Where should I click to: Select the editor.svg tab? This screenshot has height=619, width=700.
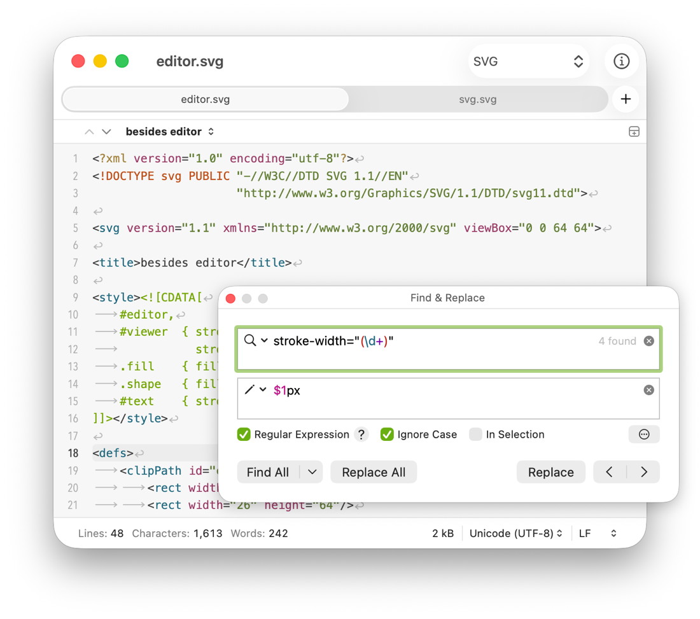click(205, 99)
